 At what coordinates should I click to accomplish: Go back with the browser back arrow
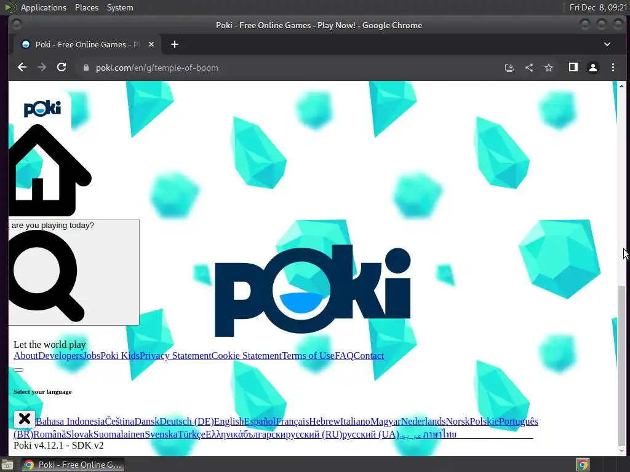point(22,68)
